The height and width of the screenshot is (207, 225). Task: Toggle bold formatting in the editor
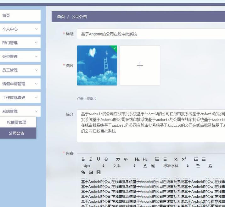[83, 159]
